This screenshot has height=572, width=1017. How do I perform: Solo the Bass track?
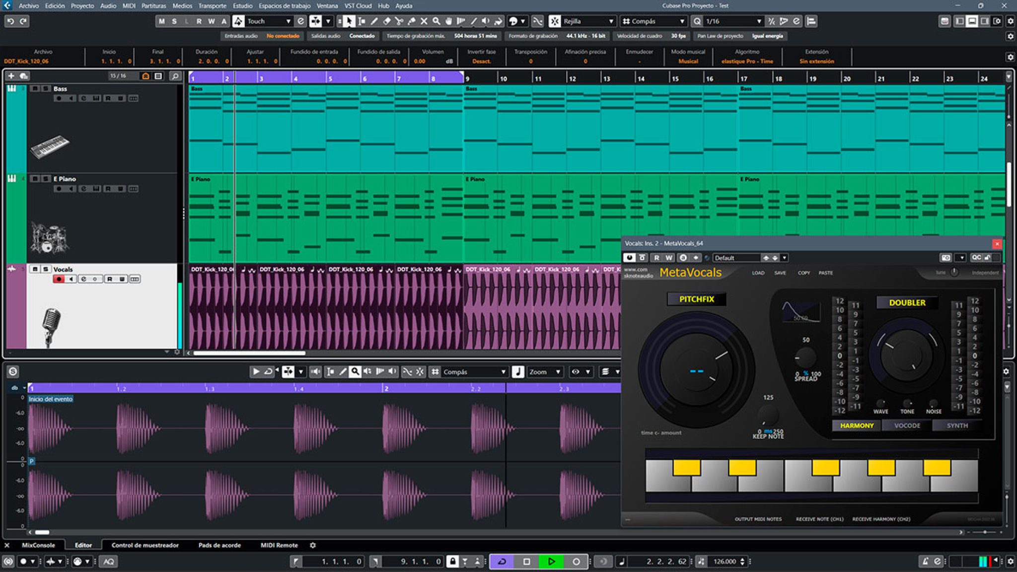coord(45,89)
